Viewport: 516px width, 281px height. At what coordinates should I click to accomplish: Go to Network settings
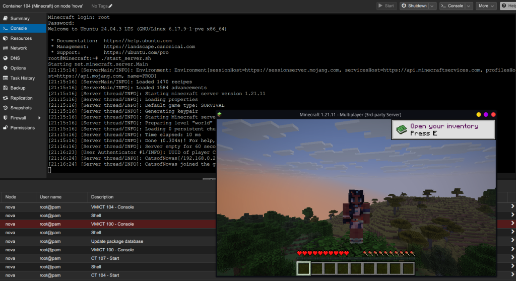[x=19, y=48]
